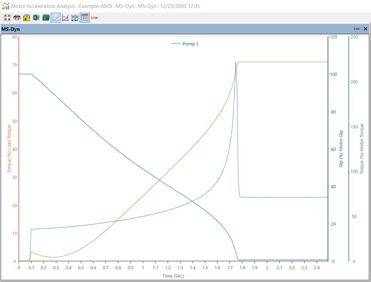Click the highlighted 1 on the time axis

[x=143, y=267]
